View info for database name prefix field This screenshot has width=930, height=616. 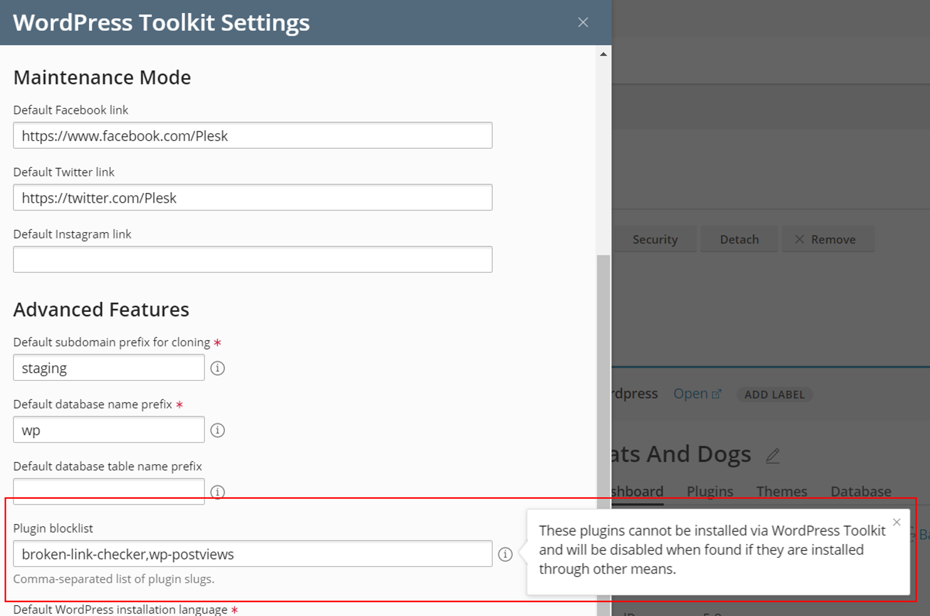click(x=217, y=430)
